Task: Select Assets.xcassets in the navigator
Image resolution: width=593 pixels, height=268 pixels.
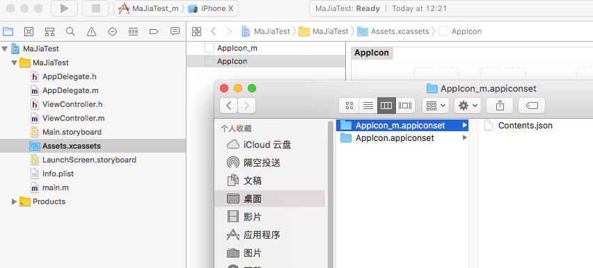Action: pos(93,146)
